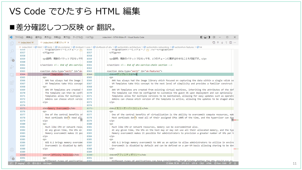Click the diff overview ruler at right edge
The height and width of the screenshot is (170, 302).
point(236,105)
